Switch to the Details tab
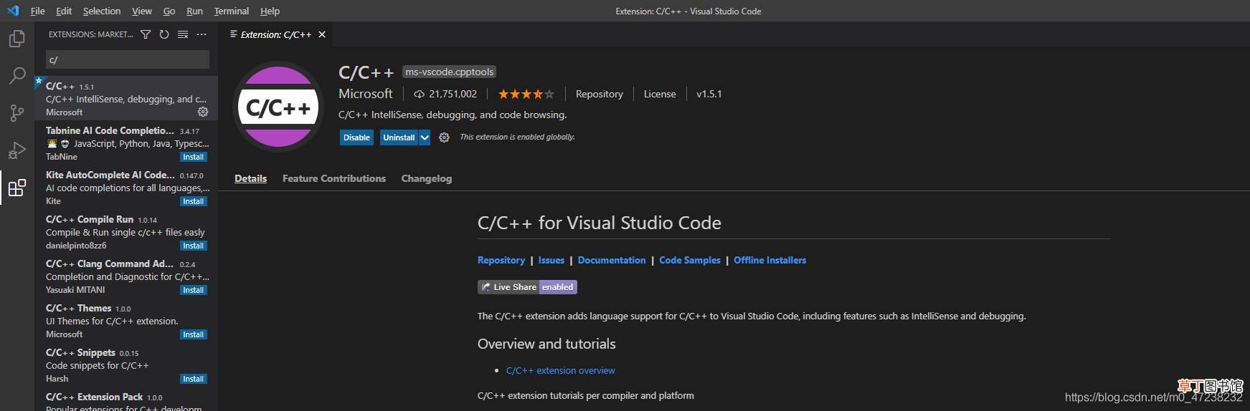Image resolution: width=1250 pixels, height=411 pixels. tap(250, 178)
